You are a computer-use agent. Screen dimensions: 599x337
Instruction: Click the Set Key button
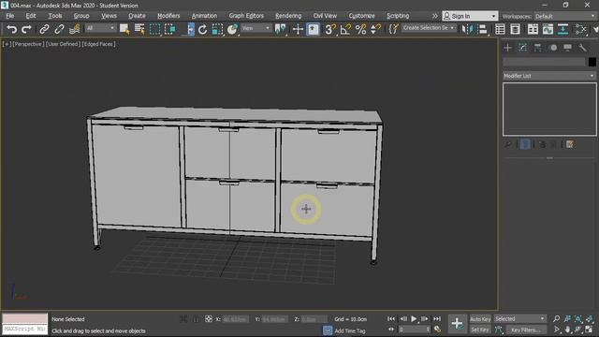tap(480, 330)
